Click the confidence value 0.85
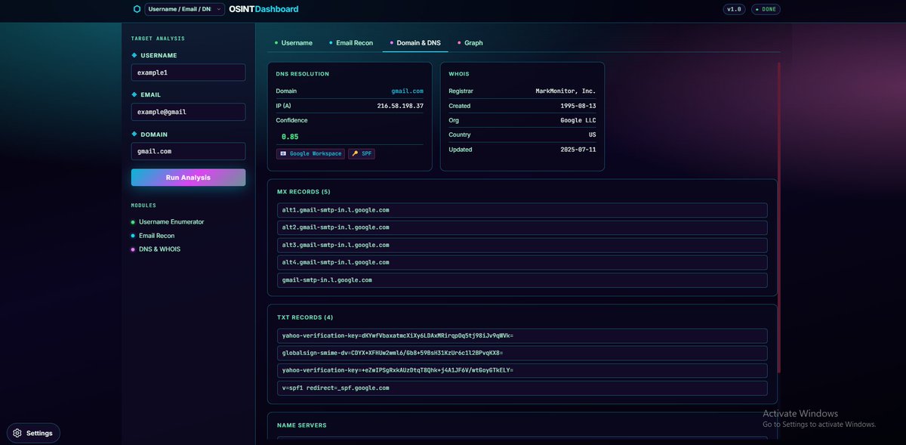This screenshot has width=906, height=445. click(x=290, y=137)
